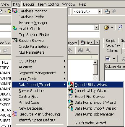
Task: Open the <default> dropdown arrow
Action: click(100, 11)
